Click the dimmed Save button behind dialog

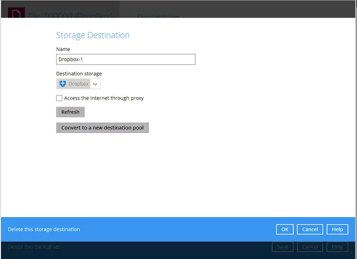click(x=282, y=247)
